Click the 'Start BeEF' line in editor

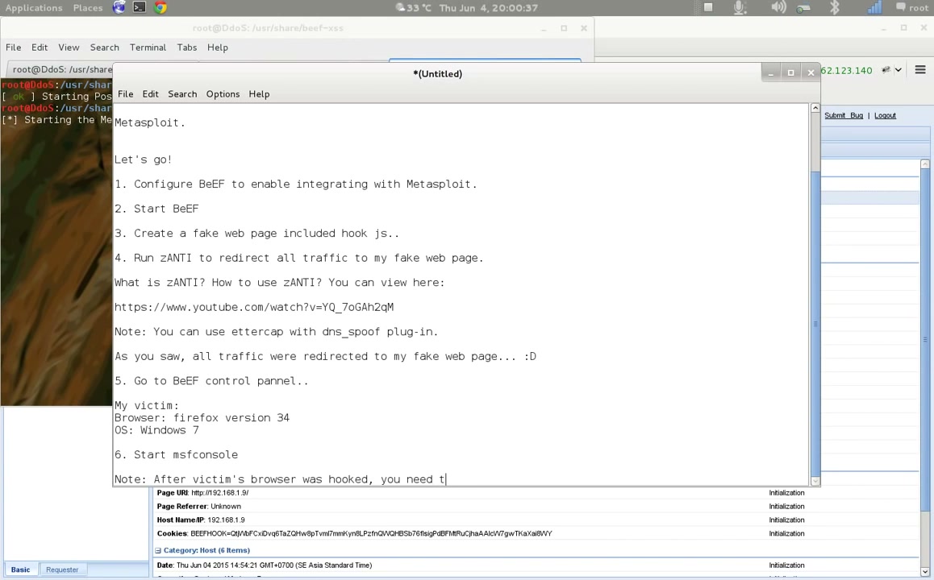(156, 209)
